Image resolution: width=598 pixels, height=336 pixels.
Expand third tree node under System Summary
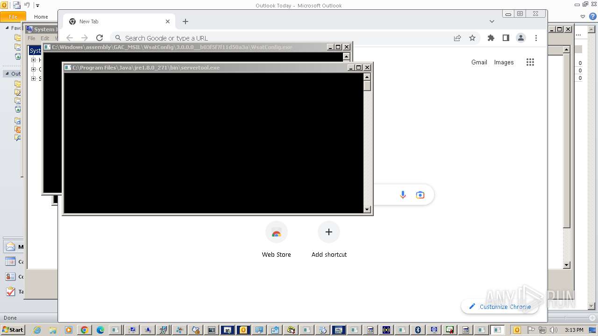[x=34, y=78]
